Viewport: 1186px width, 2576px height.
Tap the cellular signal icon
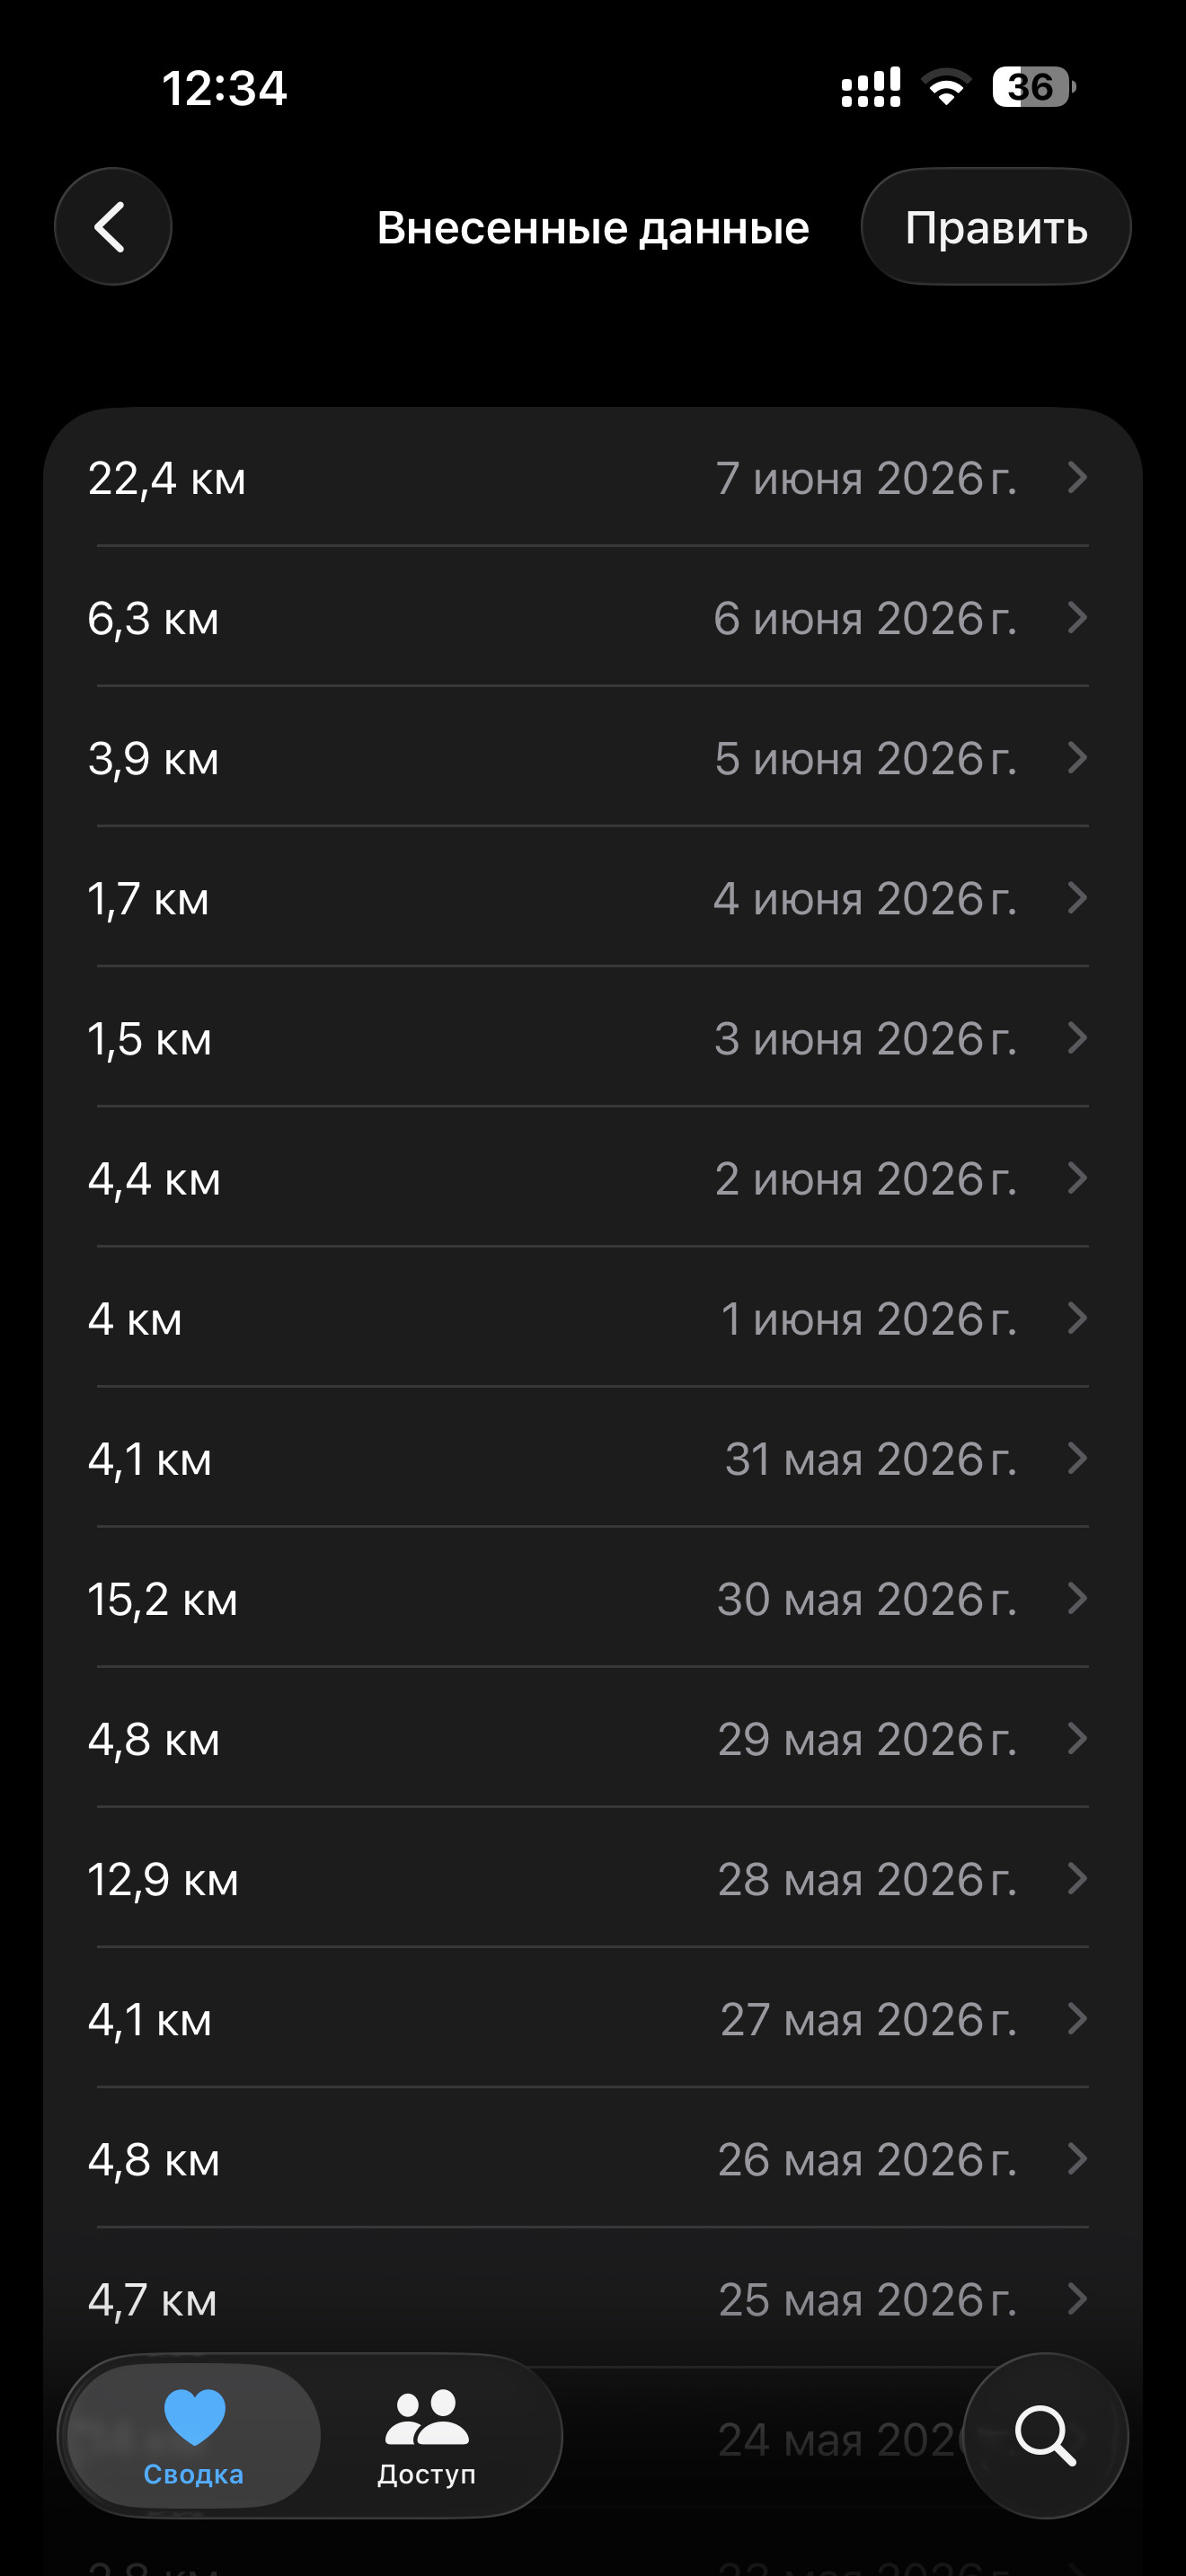pos(871,87)
